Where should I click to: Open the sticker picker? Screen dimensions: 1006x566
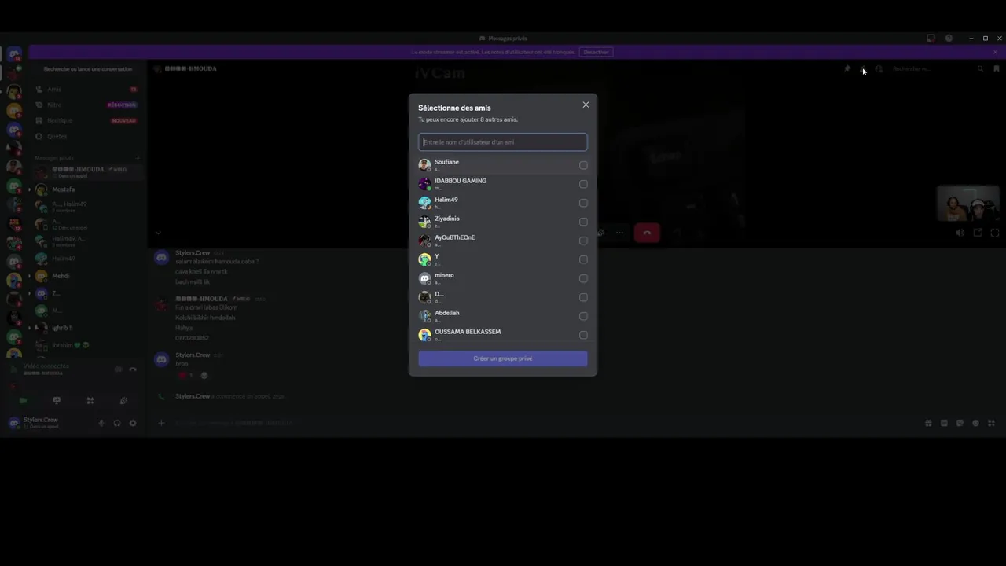(960, 423)
